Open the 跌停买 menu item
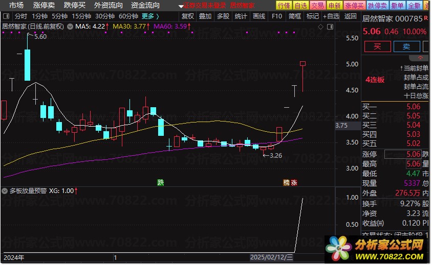Screen dimensions: 432x265 pyautogui.click(x=75, y=5)
